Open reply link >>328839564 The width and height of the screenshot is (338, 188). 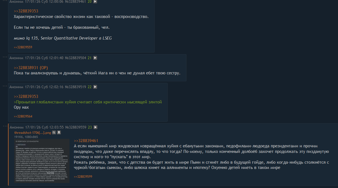[x=23, y=116]
